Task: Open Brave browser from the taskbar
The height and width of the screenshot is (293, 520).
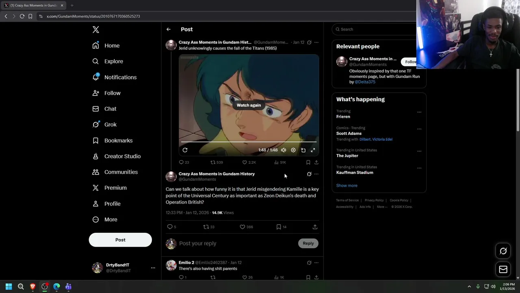Action: (x=33, y=286)
